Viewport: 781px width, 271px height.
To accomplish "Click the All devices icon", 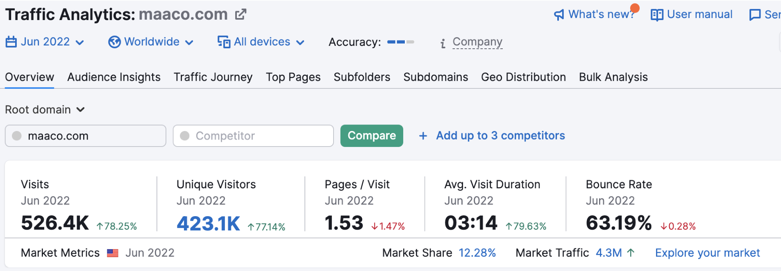I will [x=224, y=42].
